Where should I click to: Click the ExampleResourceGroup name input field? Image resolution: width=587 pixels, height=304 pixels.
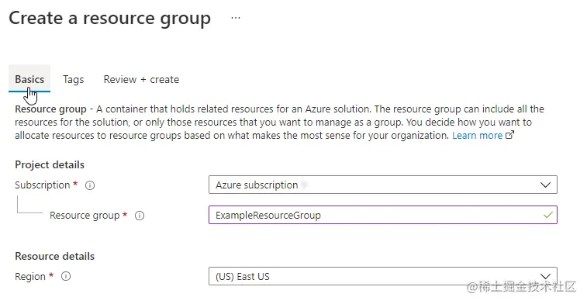[x=383, y=216]
